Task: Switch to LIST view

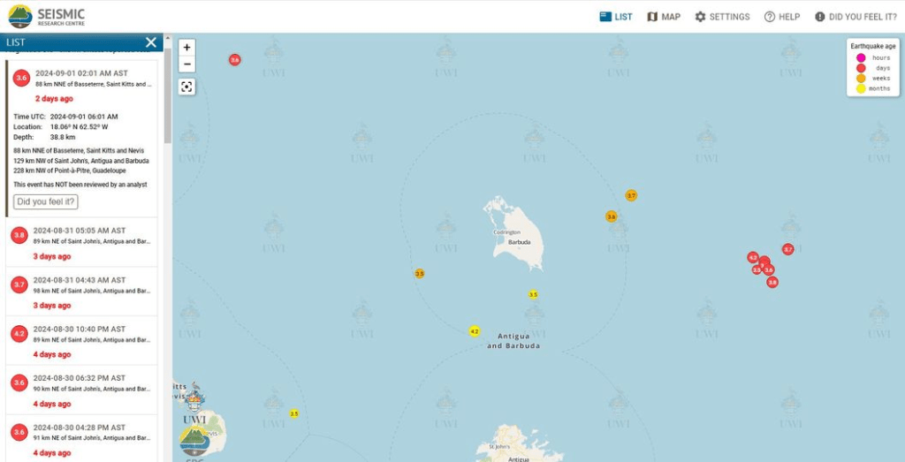Action: click(616, 17)
